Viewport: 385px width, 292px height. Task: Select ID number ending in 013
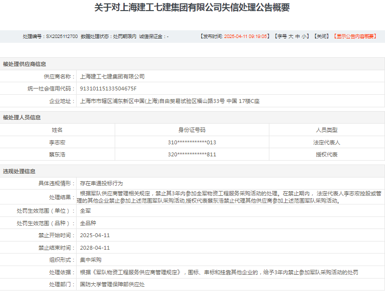tap(192, 142)
